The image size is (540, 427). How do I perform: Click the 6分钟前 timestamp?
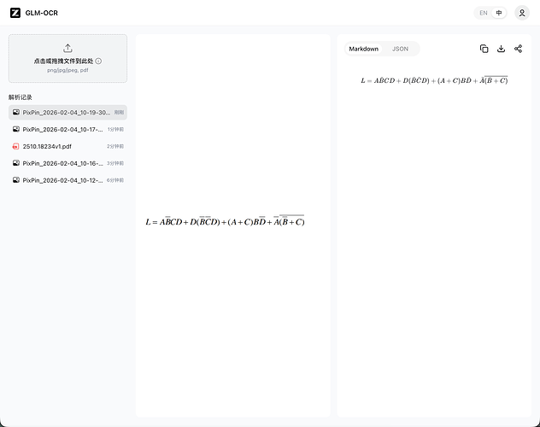pos(115,180)
